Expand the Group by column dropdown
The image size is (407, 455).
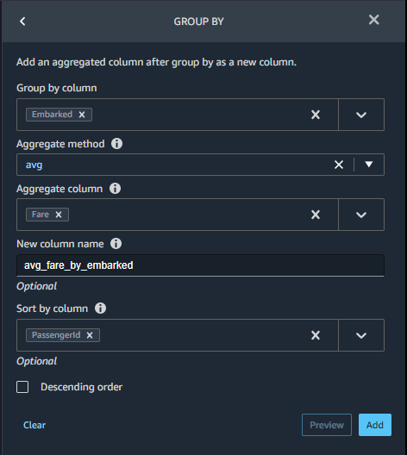point(361,115)
